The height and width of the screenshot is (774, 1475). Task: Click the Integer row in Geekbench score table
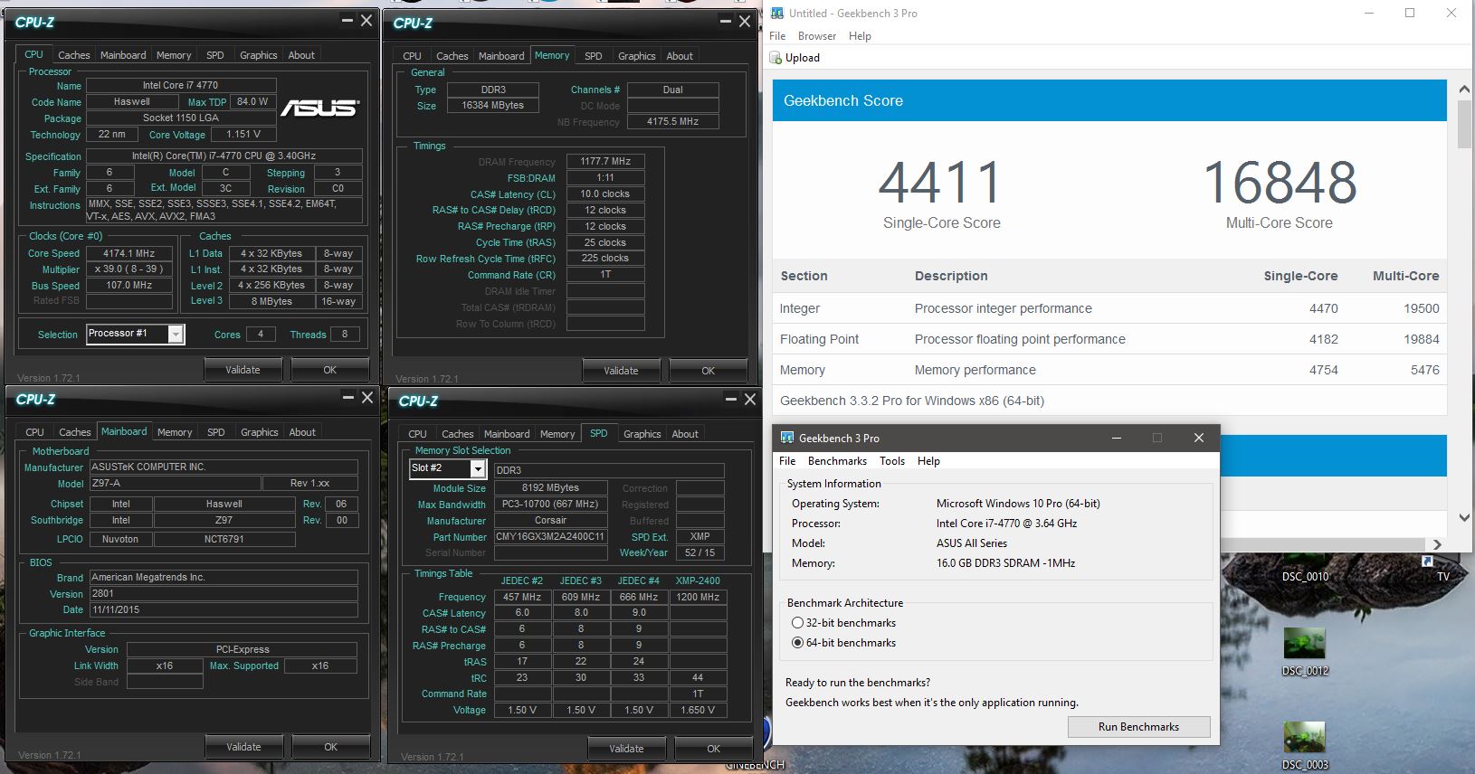pyautogui.click(x=1109, y=308)
